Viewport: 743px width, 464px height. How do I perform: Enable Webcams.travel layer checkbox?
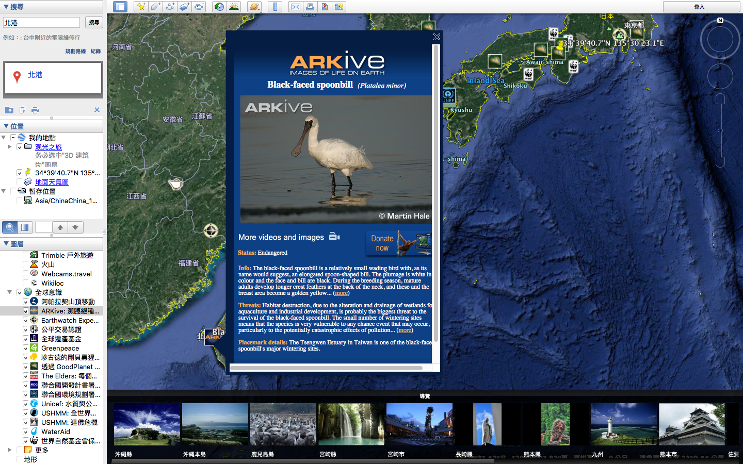[26, 274]
